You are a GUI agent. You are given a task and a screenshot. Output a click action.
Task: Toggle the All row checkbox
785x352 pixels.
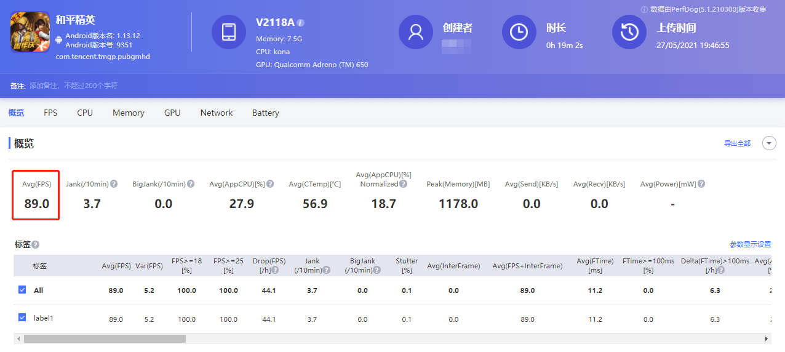pos(23,290)
